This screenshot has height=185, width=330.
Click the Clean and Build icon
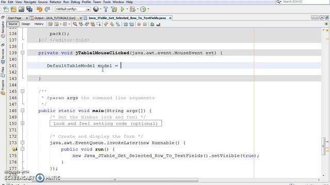[x=114, y=9]
